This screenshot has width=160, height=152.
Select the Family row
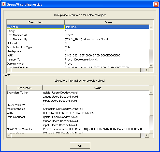tap(78, 31)
